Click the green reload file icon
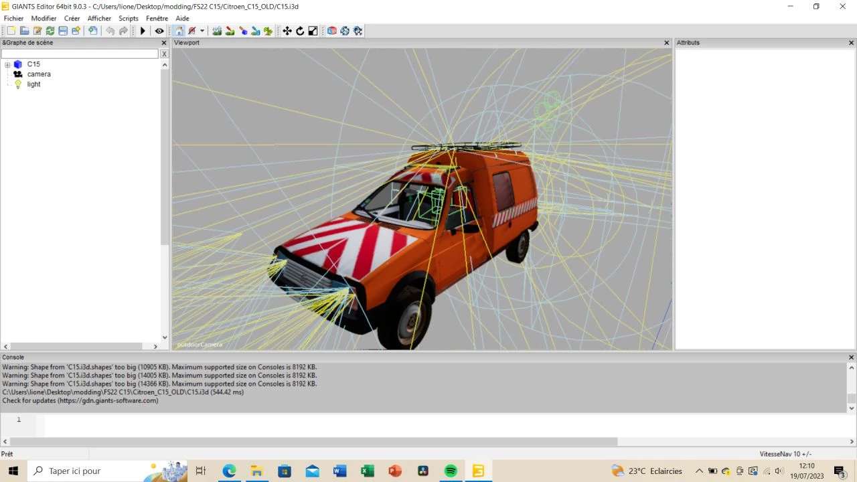The image size is (857, 482). pyautogui.click(x=50, y=31)
